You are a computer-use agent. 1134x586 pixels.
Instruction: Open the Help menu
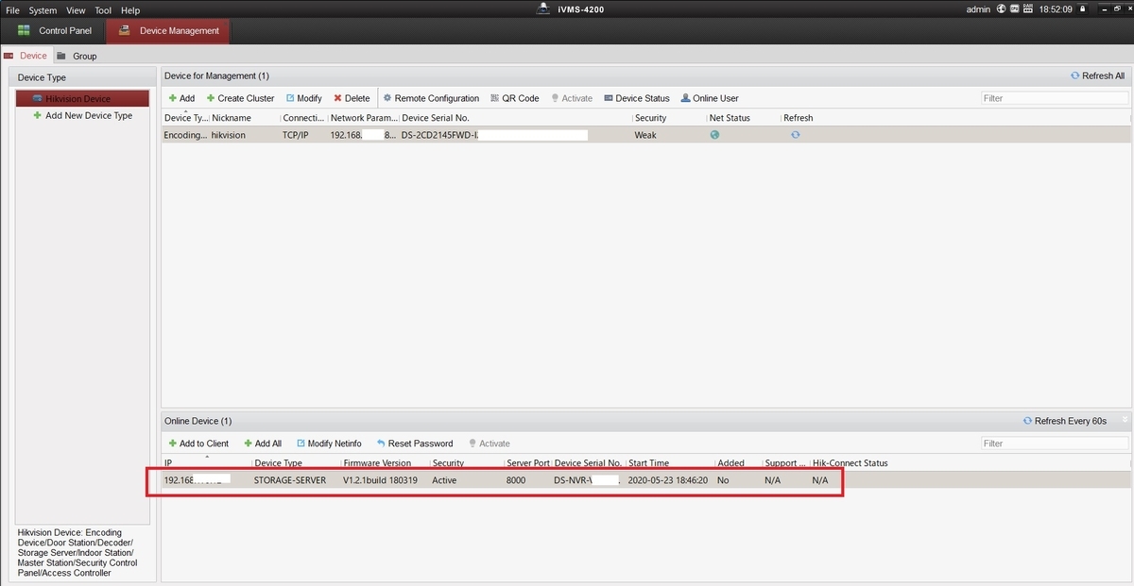point(130,10)
